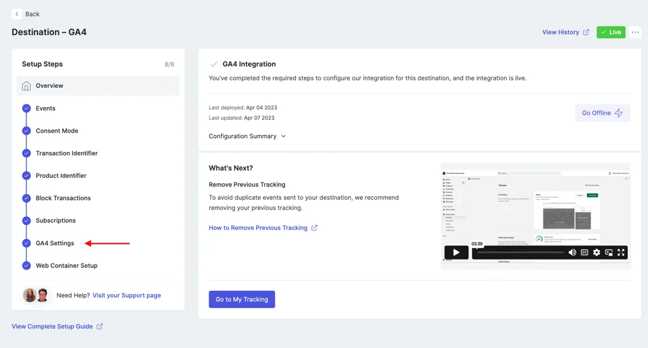Viewport: 648px width, 348px height.
Task: Mute the video with the speaker icon
Action: 573,253
